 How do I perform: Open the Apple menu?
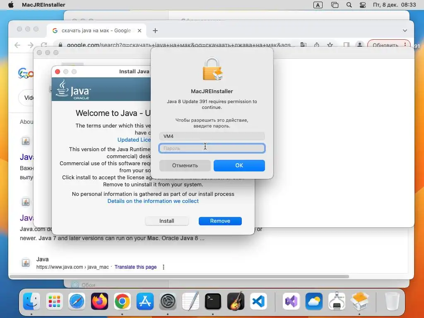click(x=11, y=5)
